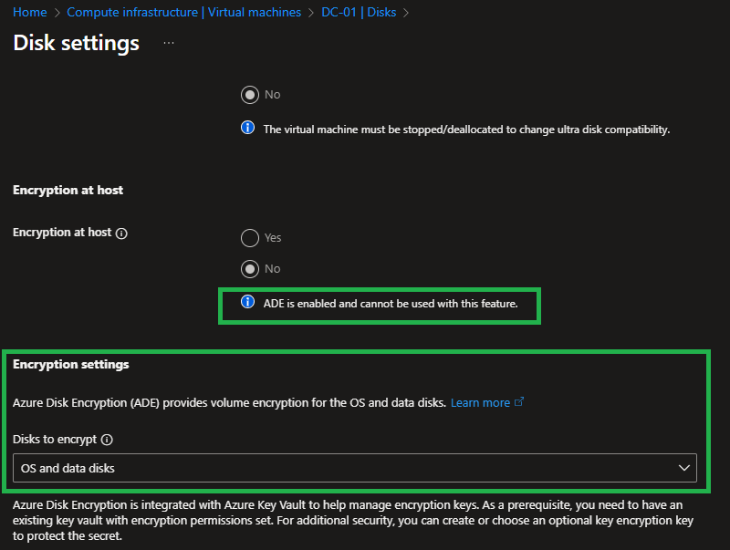Select Yes for Encryption at host
Image resolution: width=730 pixels, height=550 pixels.
249,238
